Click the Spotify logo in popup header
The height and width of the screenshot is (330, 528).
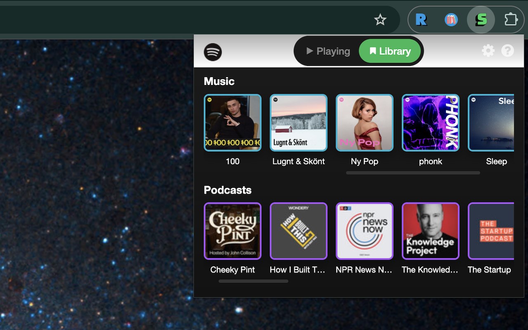click(x=213, y=52)
